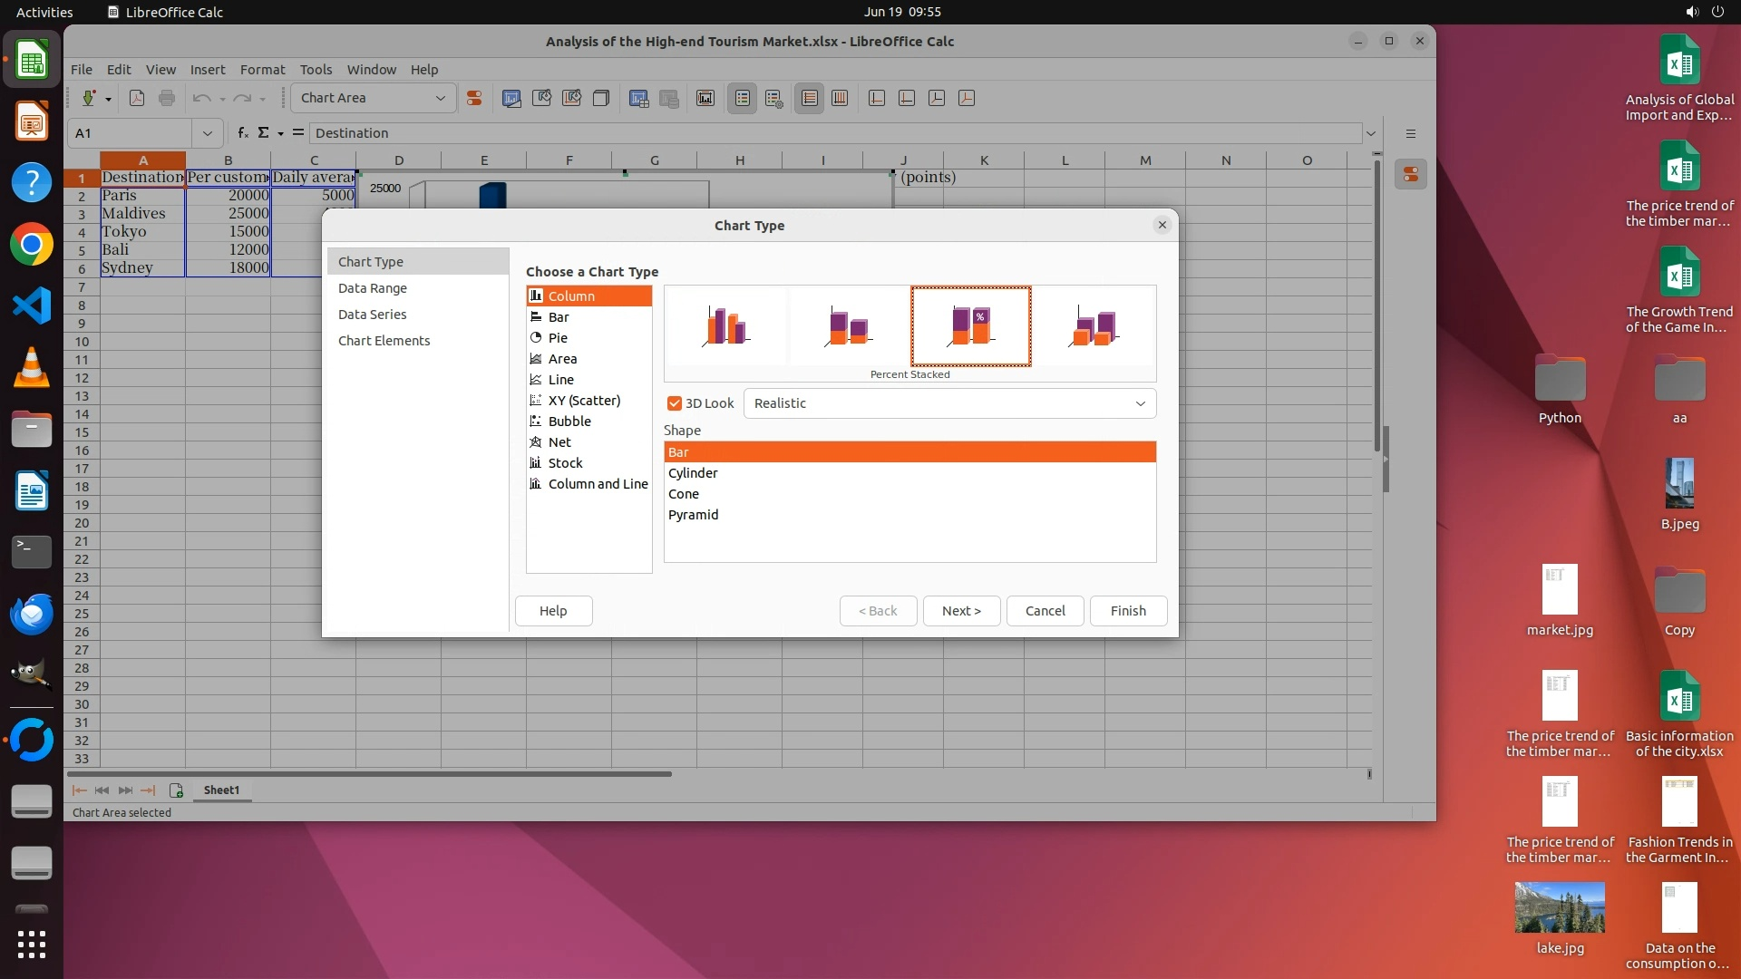Screen dimensions: 1741x979
Task: Choose the XY (Scatter) chart type
Action: coord(584,401)
